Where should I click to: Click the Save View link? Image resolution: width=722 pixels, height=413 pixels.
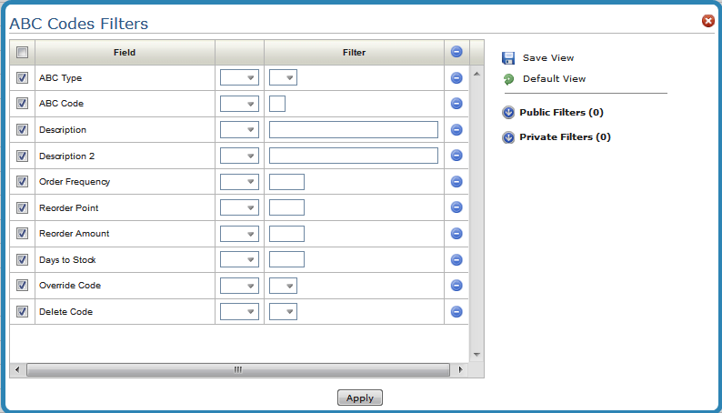(x=547, y=57)
